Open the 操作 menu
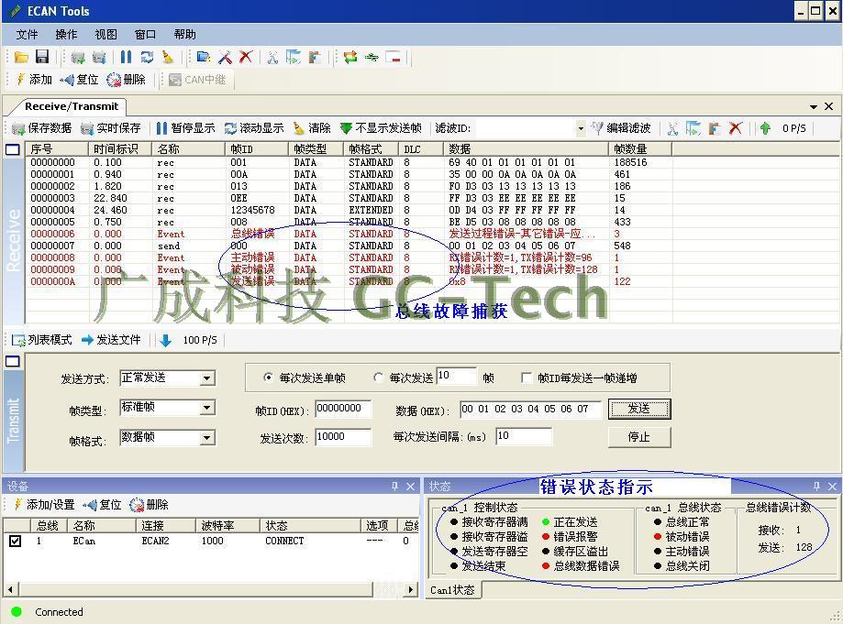 [66, 34]
